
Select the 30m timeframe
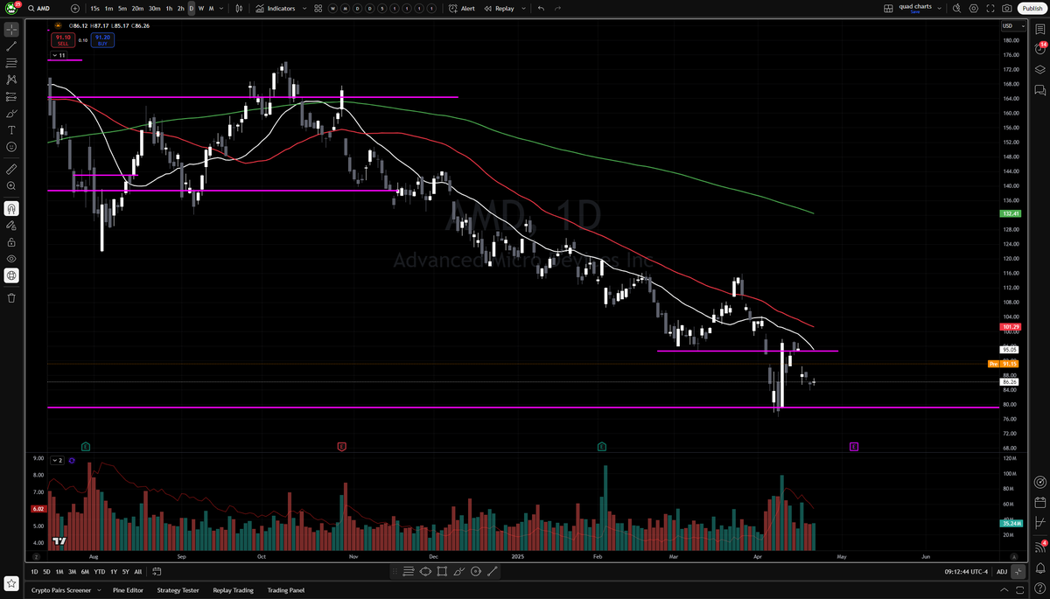tap(154, 8)
